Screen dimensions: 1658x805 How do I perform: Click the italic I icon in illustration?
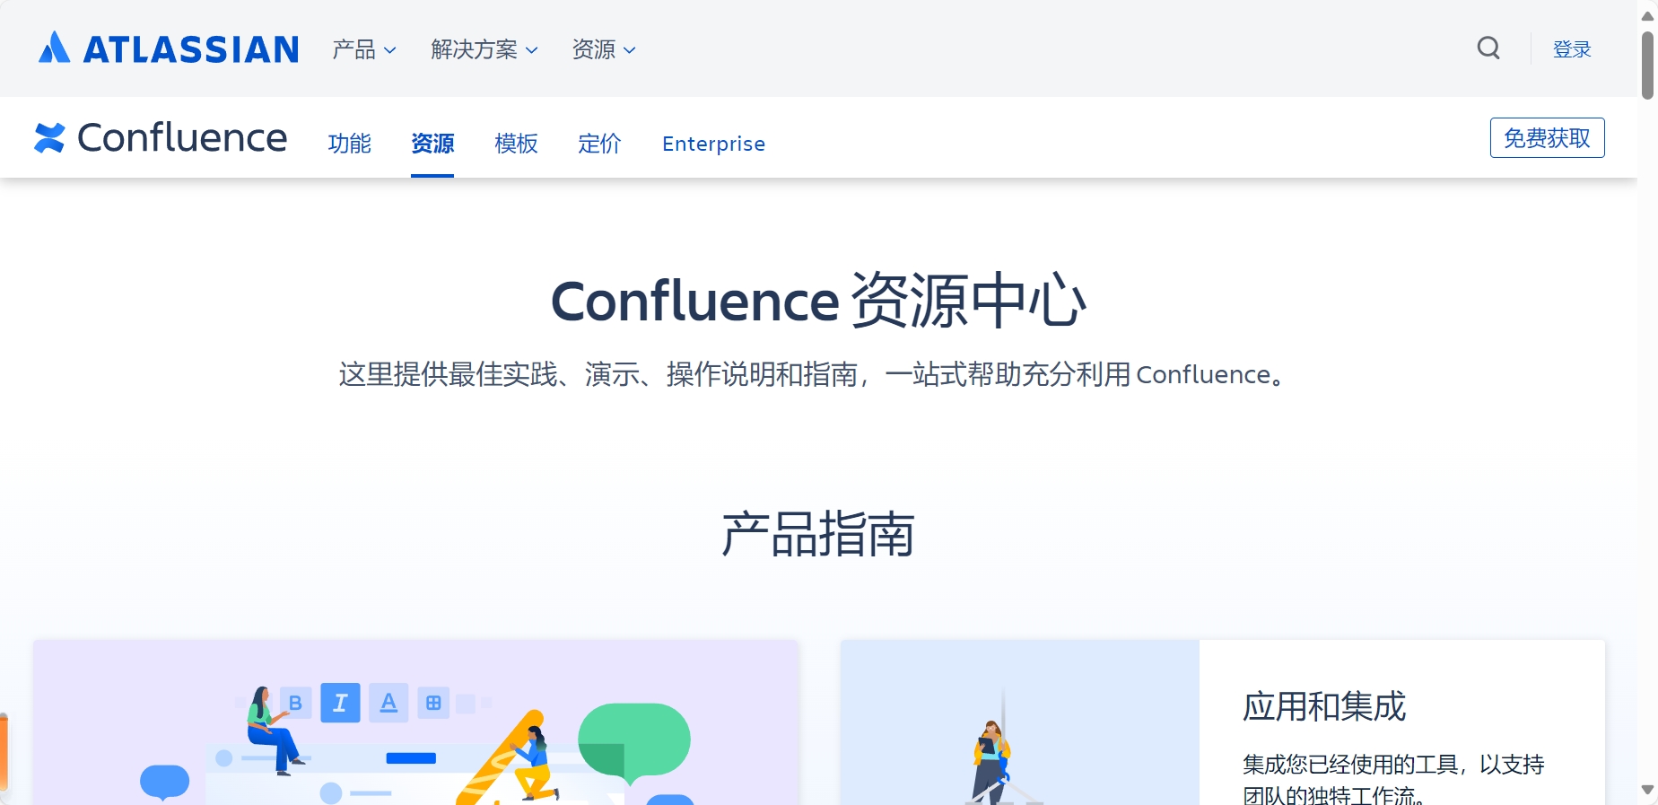(x=340, y=703)
